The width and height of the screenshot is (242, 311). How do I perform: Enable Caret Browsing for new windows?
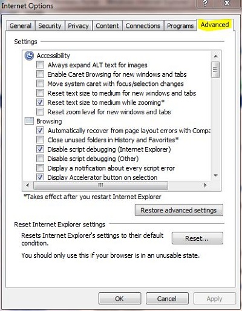point(40,74)
